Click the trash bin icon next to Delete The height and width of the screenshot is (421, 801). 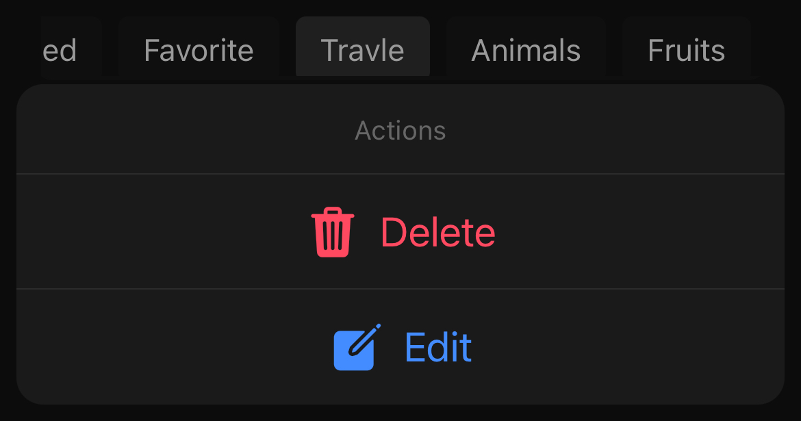(x=332, y=231)
